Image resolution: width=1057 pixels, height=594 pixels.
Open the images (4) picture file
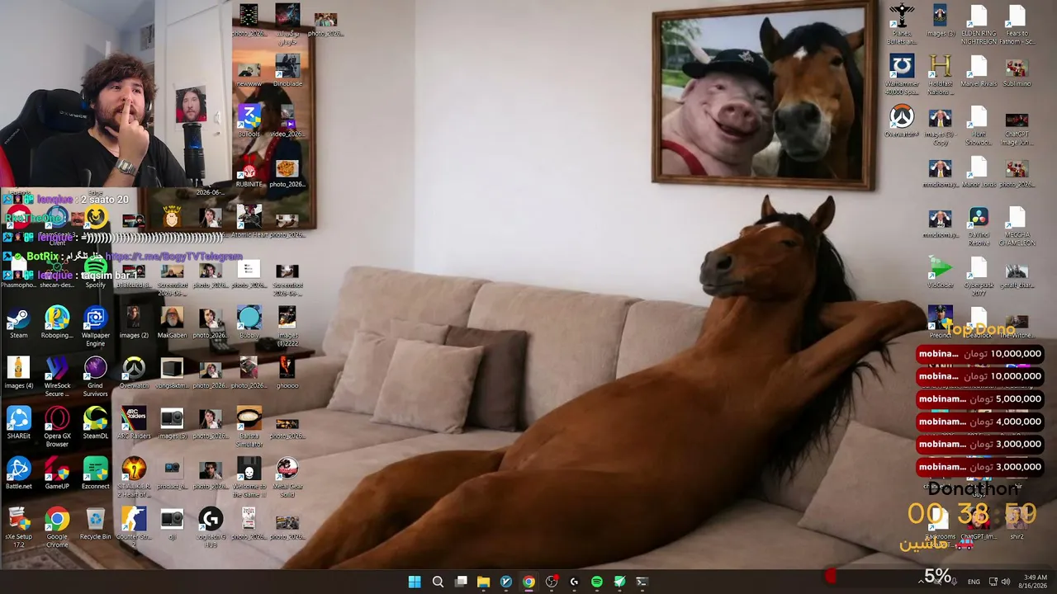(18, 373)
